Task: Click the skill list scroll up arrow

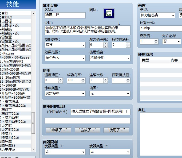Action: point(33,14)
